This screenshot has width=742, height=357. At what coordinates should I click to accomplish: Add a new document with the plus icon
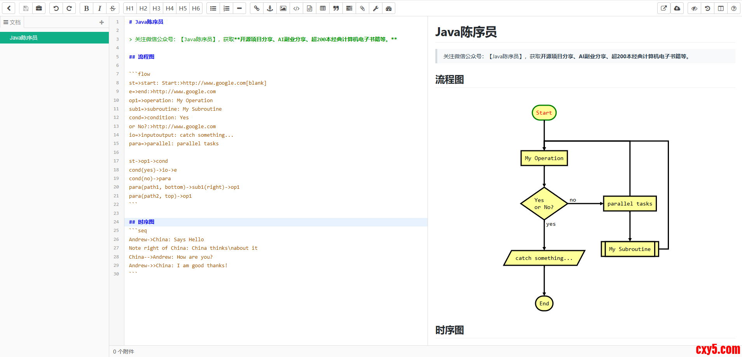point(101,22)
